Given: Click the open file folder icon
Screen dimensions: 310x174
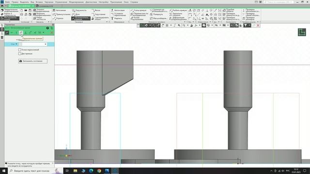Looking at the screenshot, I should [26, 10].
